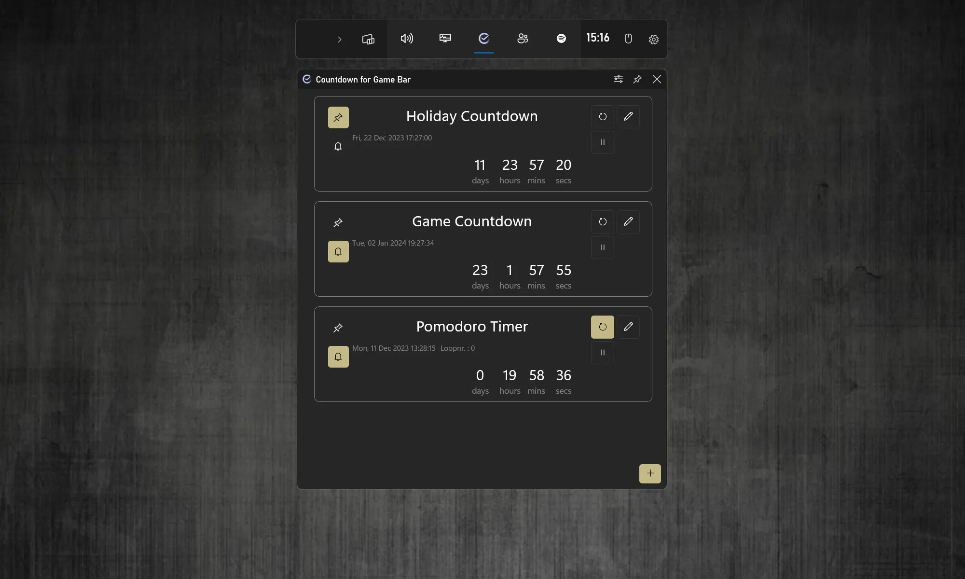Edit the Game Countdown timer
965x579 pixels.
pyautogui.click(x=628, y=222)
